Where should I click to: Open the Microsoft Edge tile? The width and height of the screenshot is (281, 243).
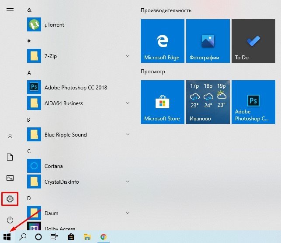tap(163, 41)
